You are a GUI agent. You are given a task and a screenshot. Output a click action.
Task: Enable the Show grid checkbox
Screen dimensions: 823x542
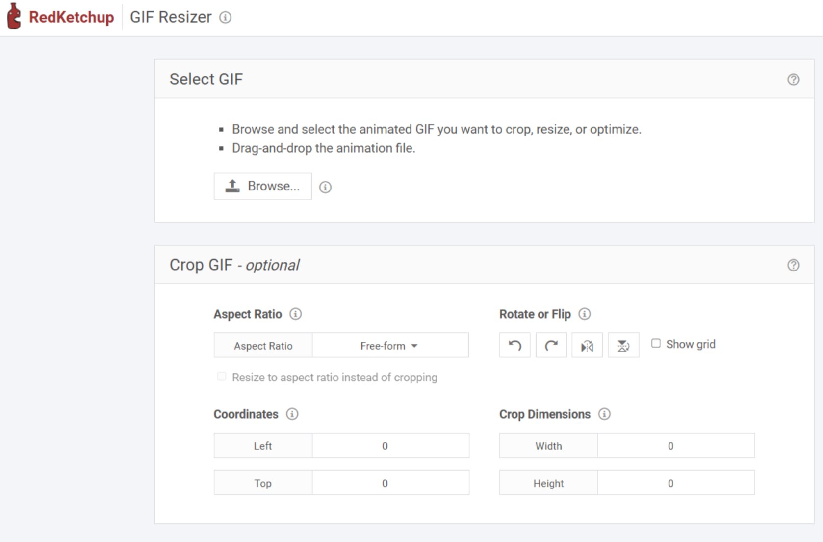pyautogui.click(x=656, y=343)
